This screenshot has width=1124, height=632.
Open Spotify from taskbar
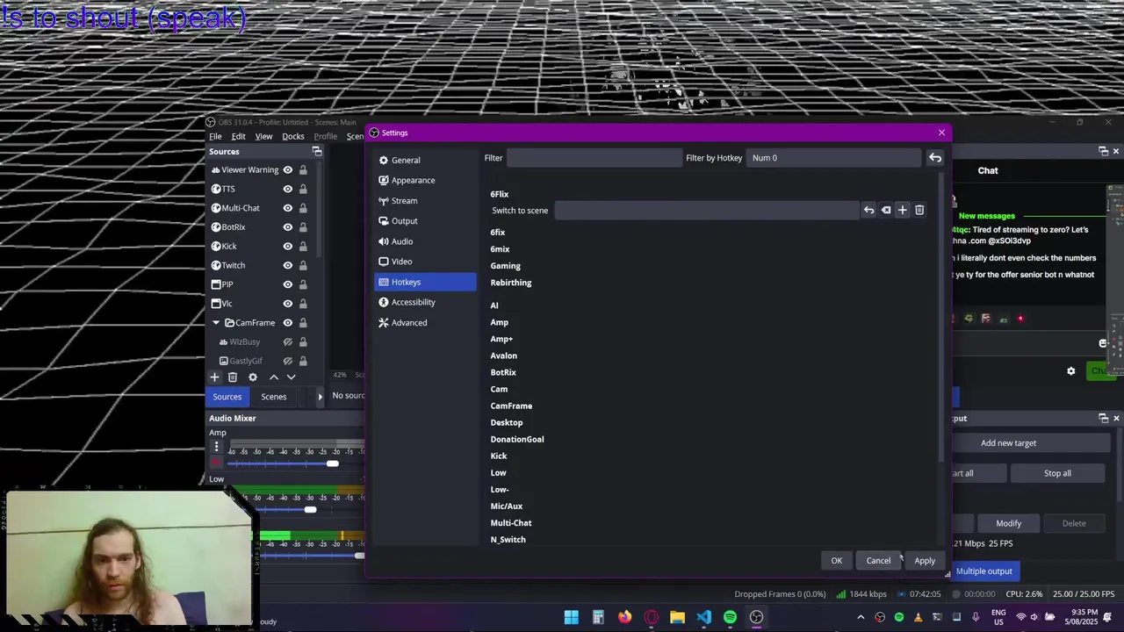730,617
